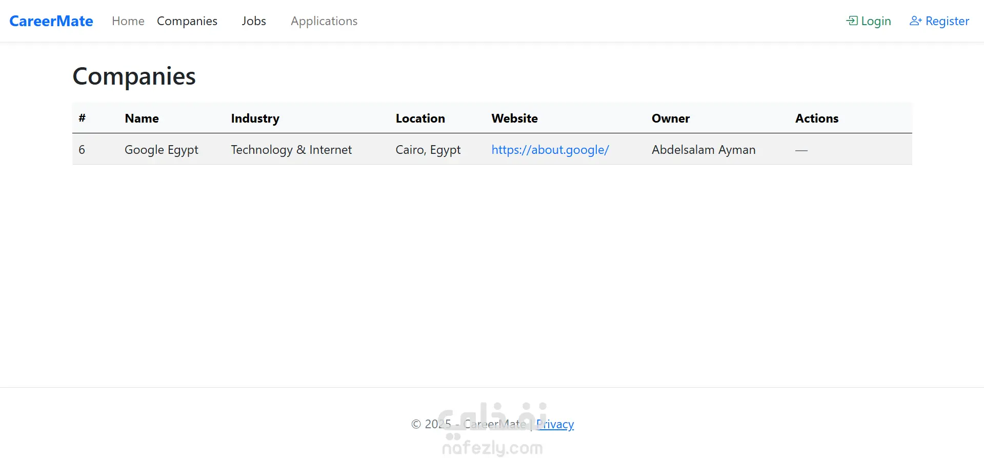
Task: Click the Login text link
Action: click(x=876, y=21)
